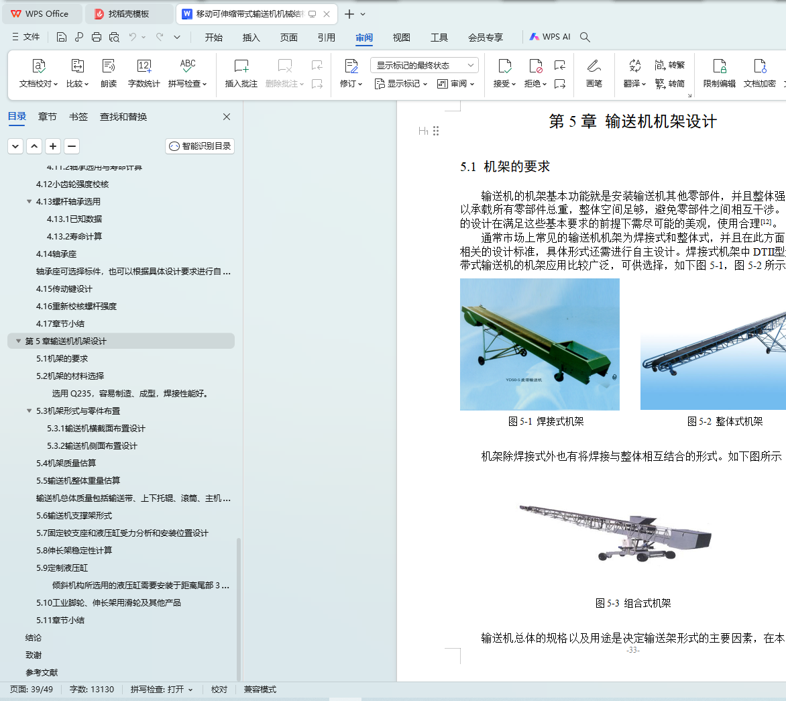The image size is (786, 701).
Task: Open 显示标记 dropdown
Action: 401,84
